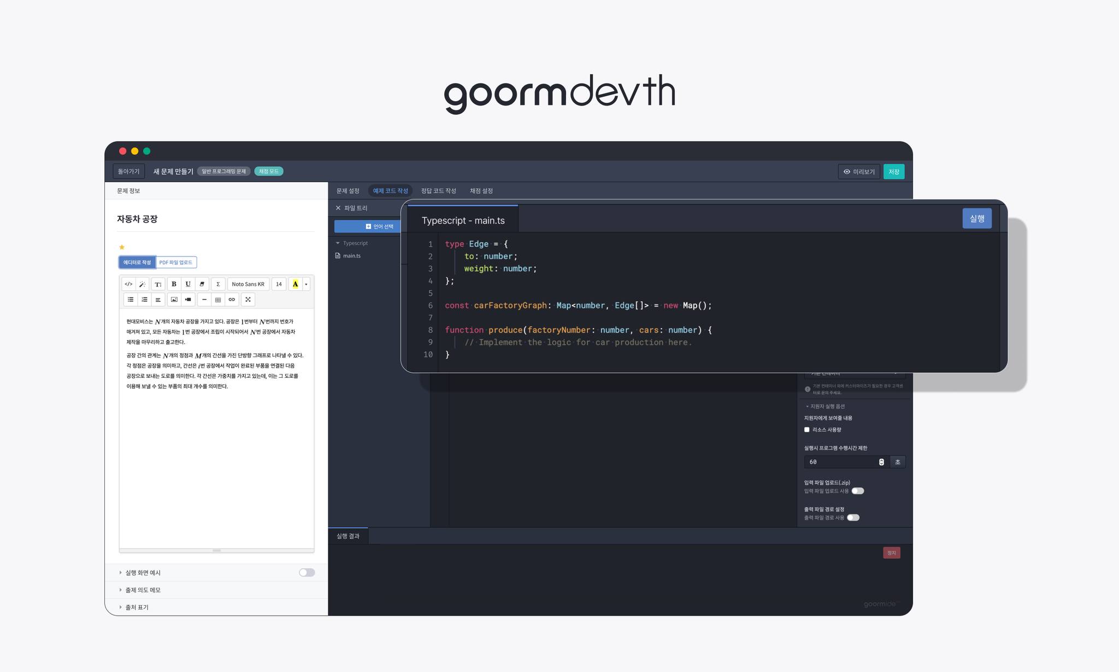Select the PDF 파일 업로드 option
1119x672 pixels.
coord(176,262)
